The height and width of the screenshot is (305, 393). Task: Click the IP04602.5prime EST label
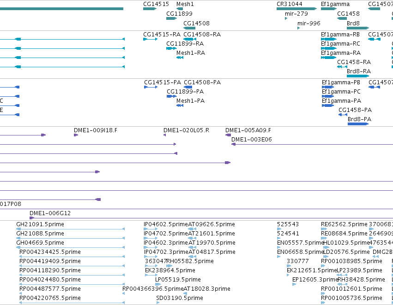pos(166,224)
